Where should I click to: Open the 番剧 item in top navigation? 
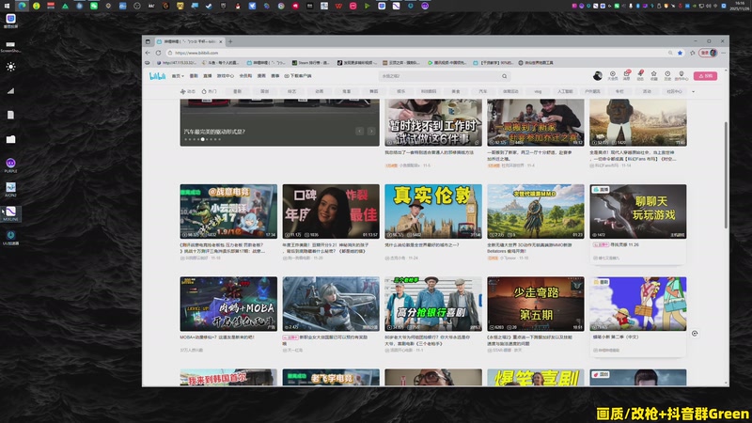194,76
